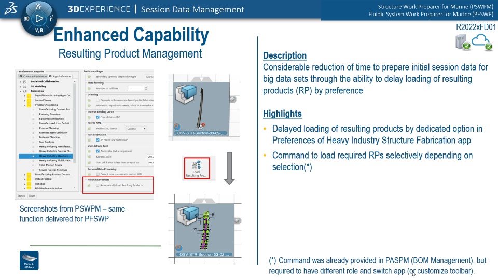The height and width of the screenshot is (280, 498).
Task: Click the 3D part icon in lower tile
Action: [187, 216]
